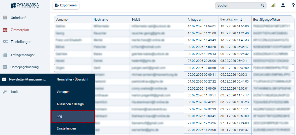Click the Tools wrench icon
This screenshot has height=135, width=296.
(5, 92)
